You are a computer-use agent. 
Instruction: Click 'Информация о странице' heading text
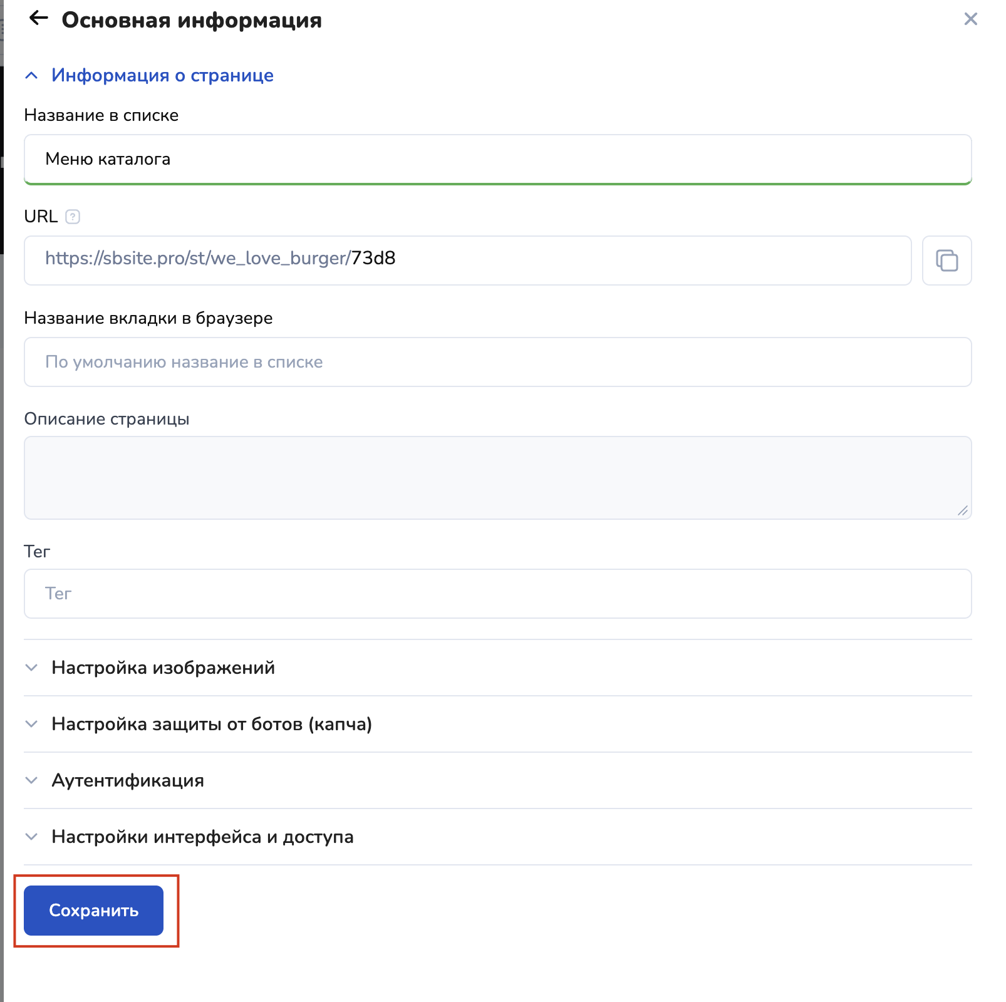coord(162,76)
